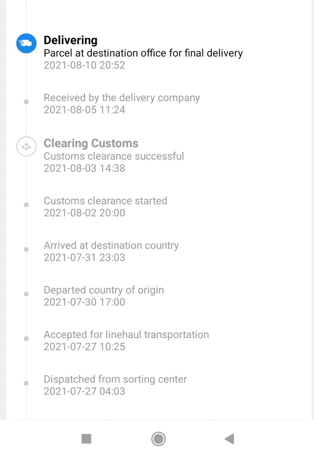
Task: Click timeline marker beside 'Received by the delivery company'
Action: (26, 101)
